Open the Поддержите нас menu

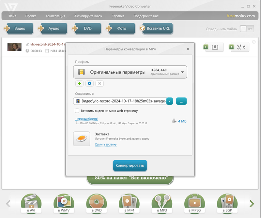coord(146,16)
